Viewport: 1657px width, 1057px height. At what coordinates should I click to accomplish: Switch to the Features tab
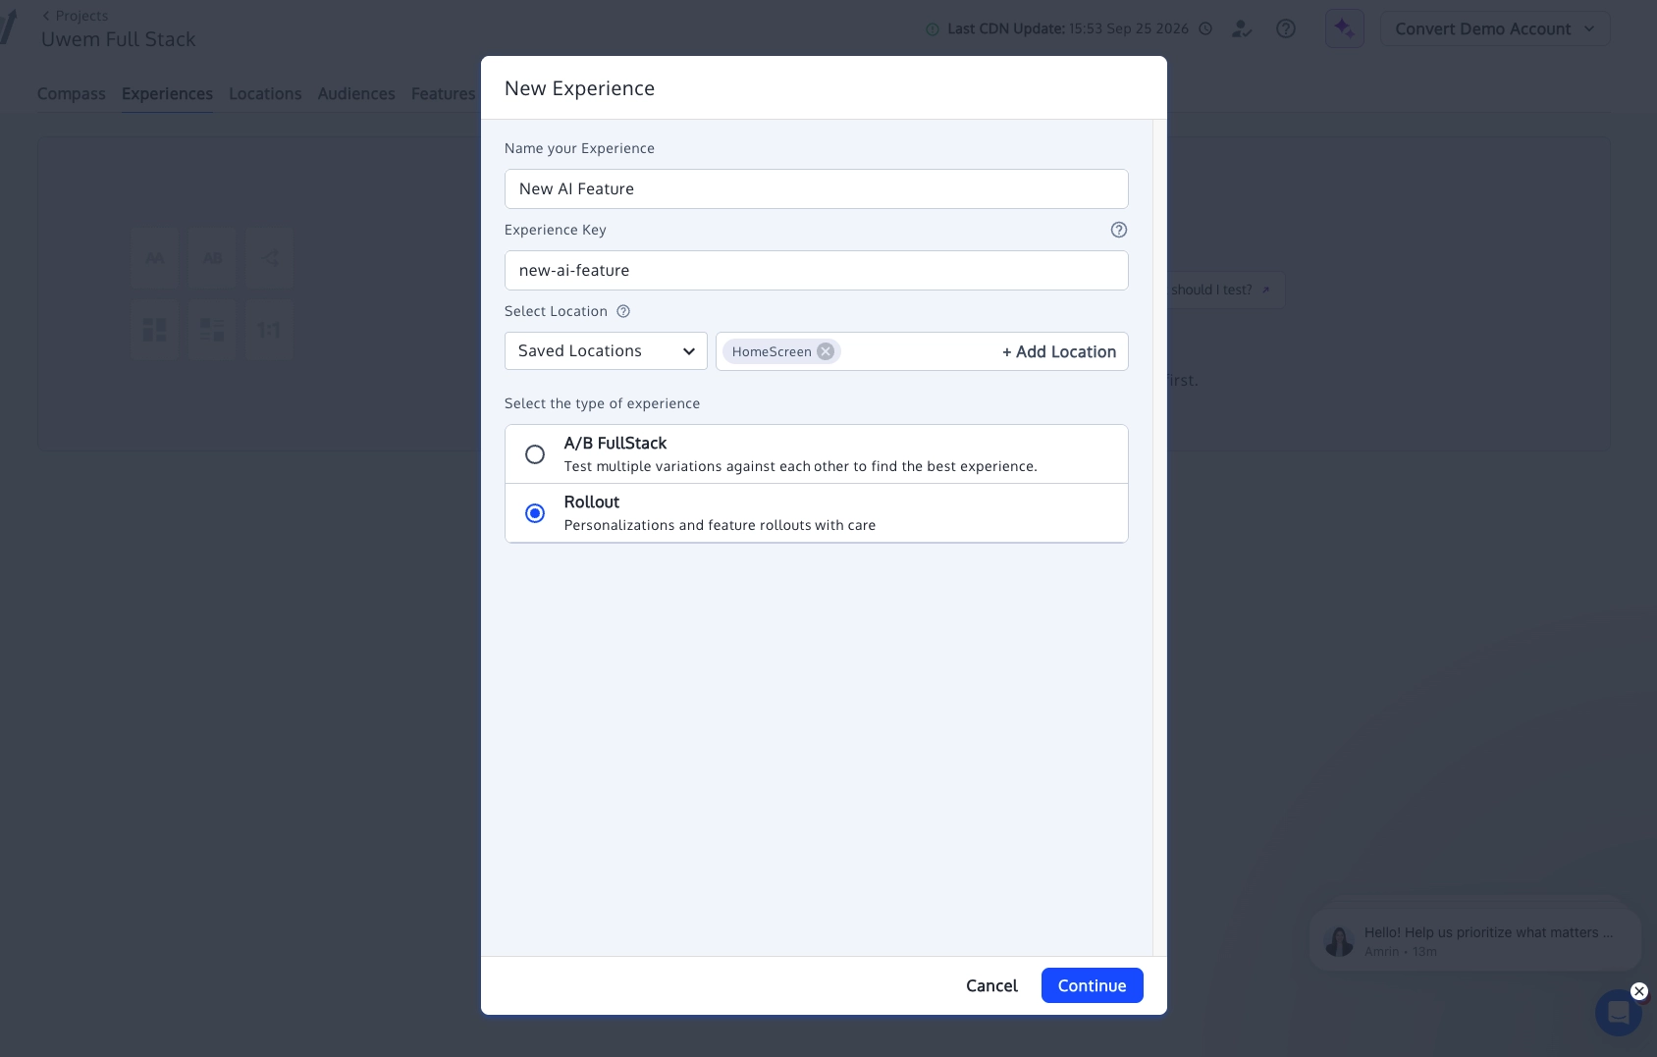(x=443, y=94)
